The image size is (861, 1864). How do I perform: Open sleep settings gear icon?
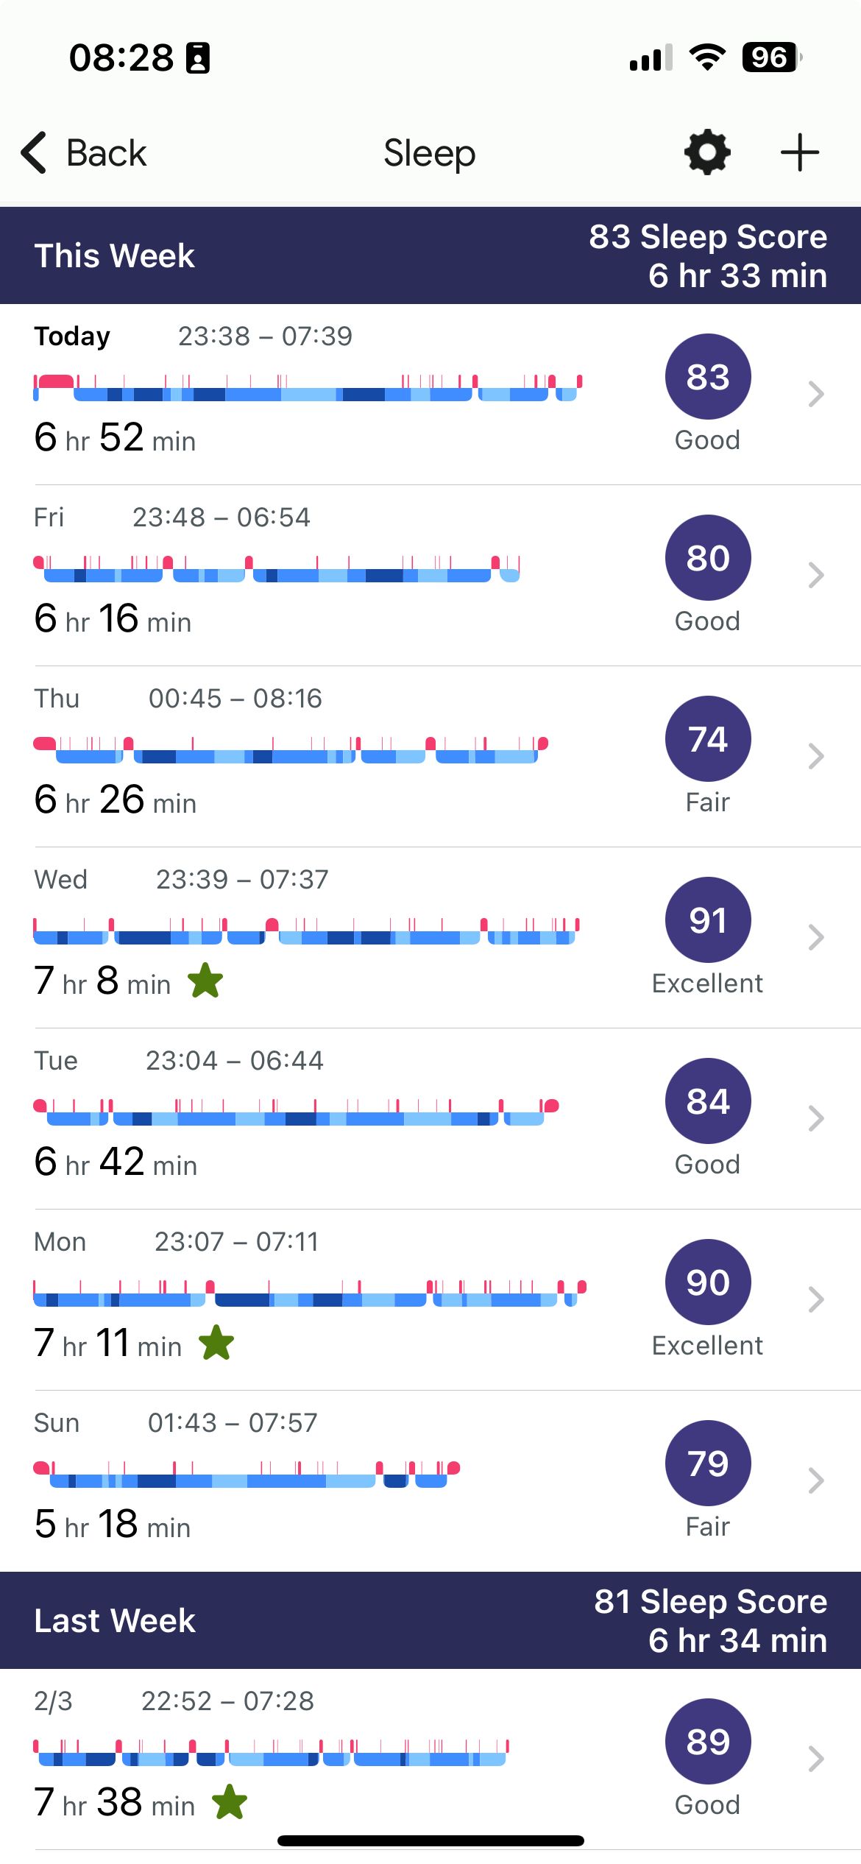tap(707, 152)
